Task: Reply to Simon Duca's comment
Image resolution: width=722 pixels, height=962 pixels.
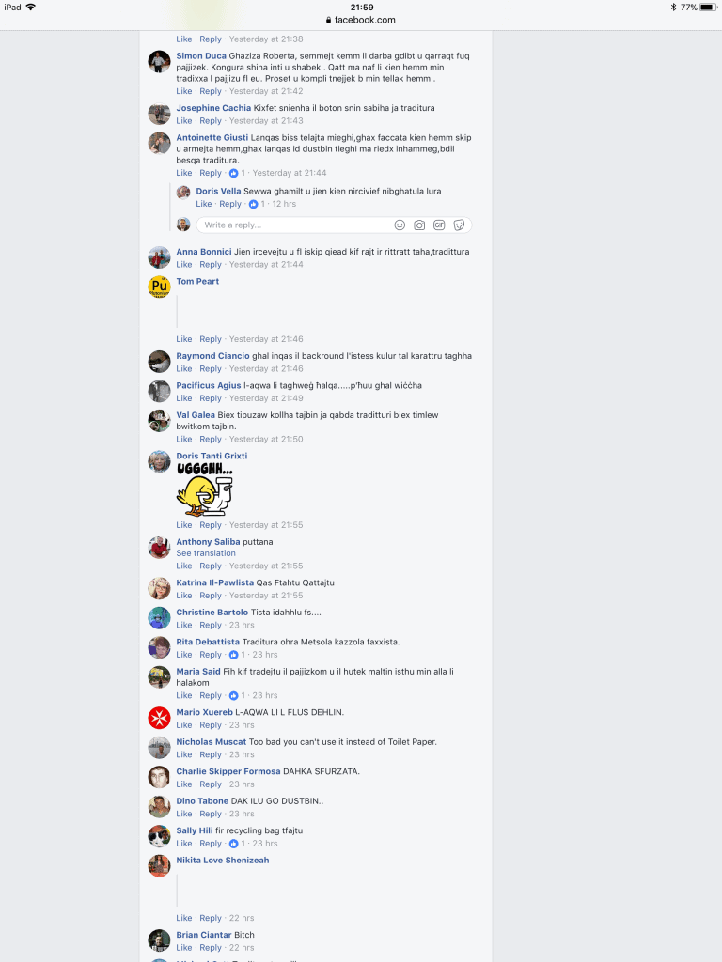Action: [211, 91]
